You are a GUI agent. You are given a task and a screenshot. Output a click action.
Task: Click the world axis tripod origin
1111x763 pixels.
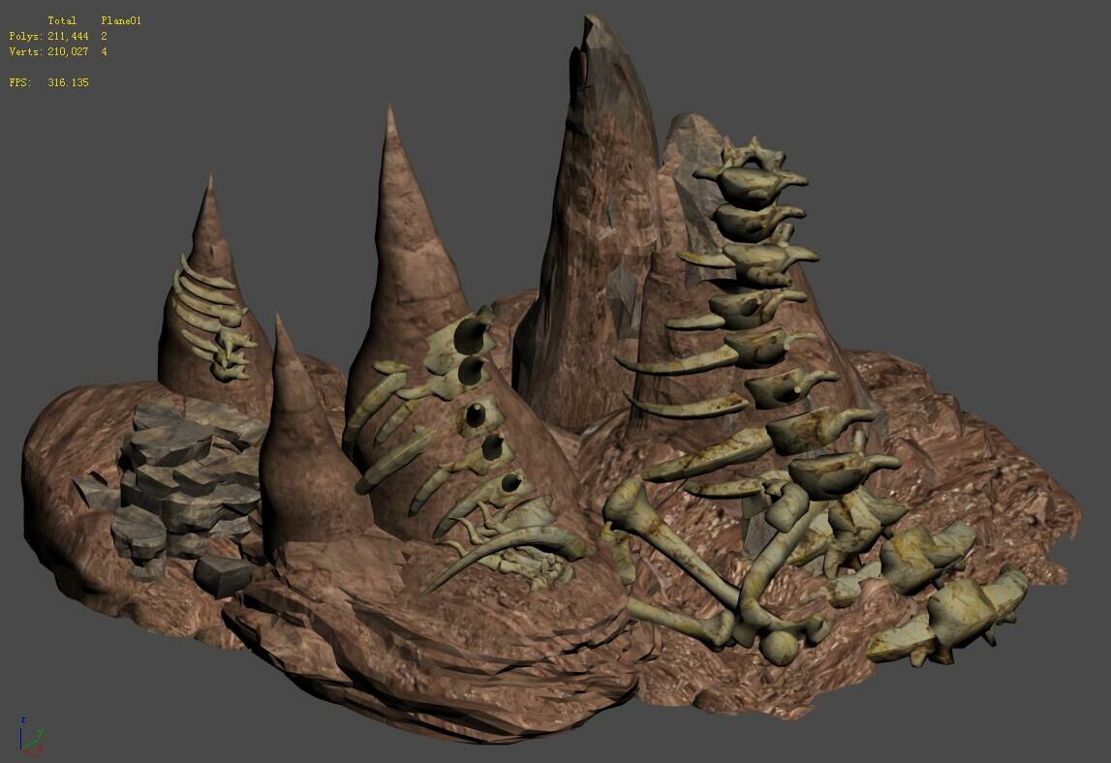[21, 748]
